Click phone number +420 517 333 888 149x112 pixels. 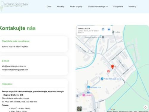(13, 102)
